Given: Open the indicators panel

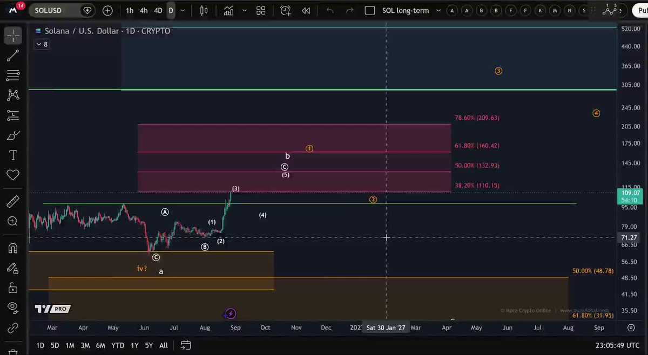Looking at the screenshot, I should [228, 10].
